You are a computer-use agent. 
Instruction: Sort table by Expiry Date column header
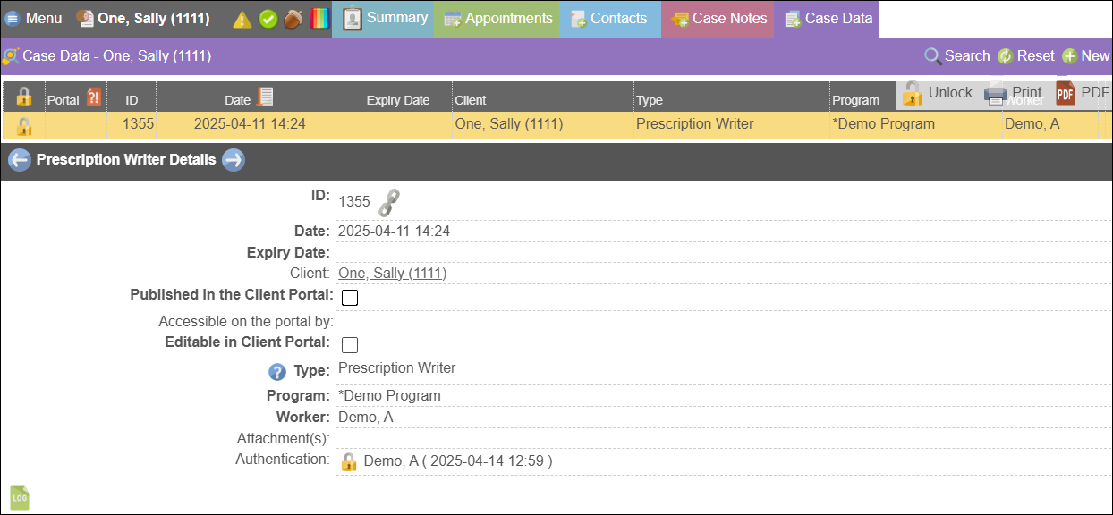pos(397,100)
